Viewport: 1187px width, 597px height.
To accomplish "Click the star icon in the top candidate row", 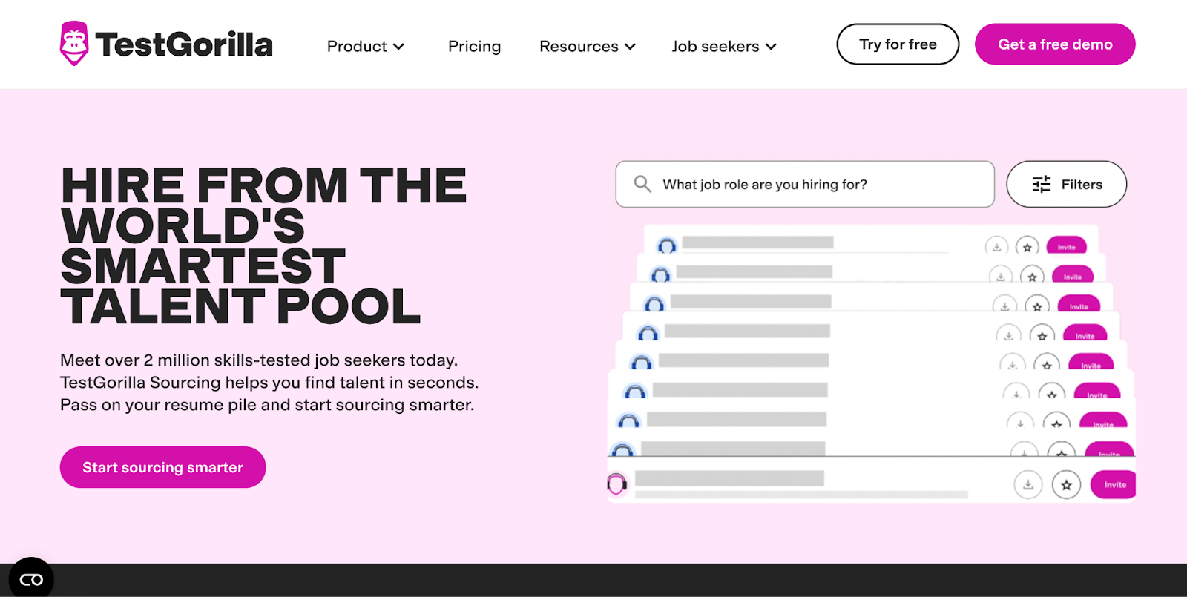I will 1027,247.
